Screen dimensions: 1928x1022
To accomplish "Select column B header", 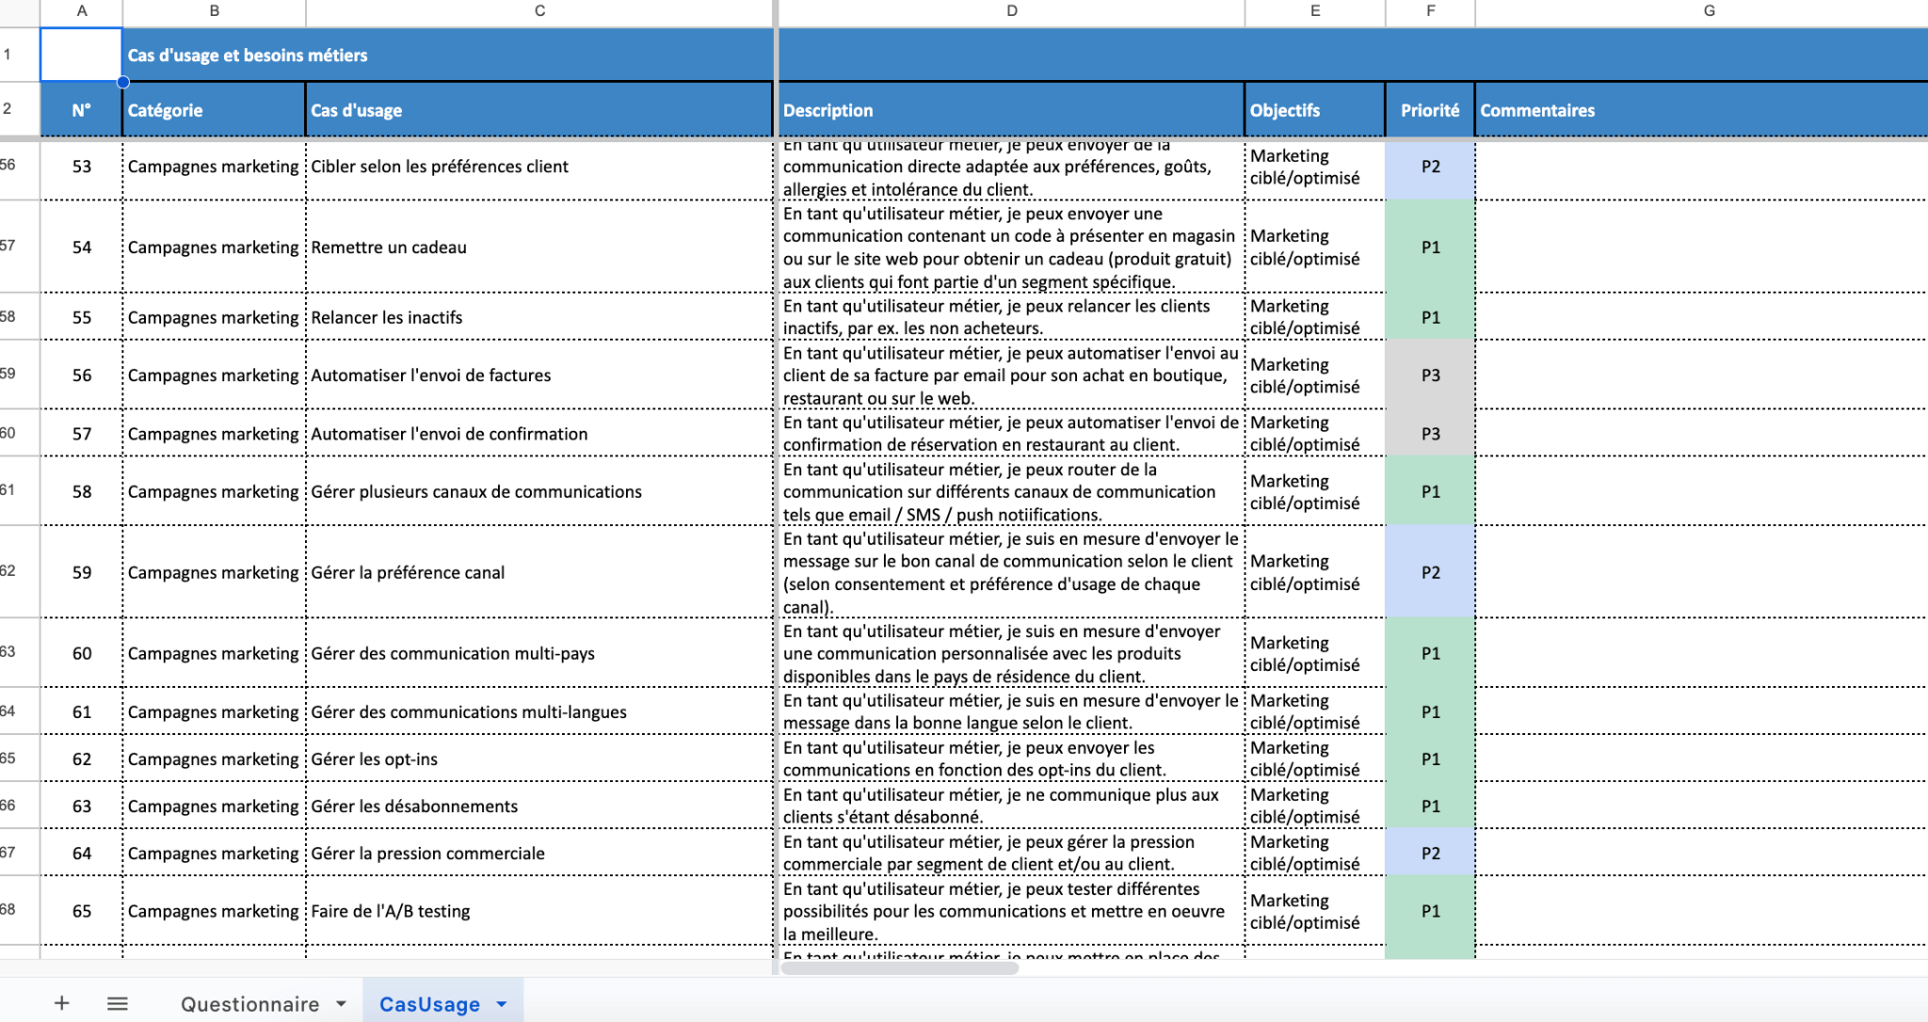I will 214,11.
